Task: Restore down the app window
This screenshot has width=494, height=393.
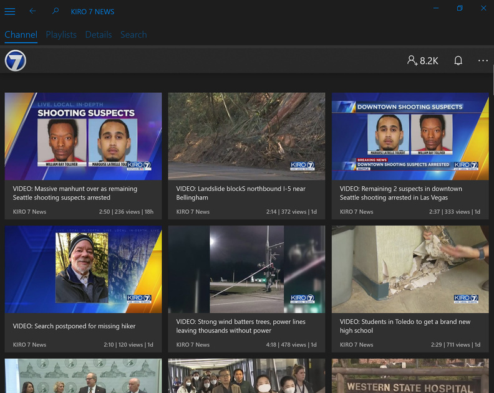Action: pyautogui.click(x=460, y=8)
